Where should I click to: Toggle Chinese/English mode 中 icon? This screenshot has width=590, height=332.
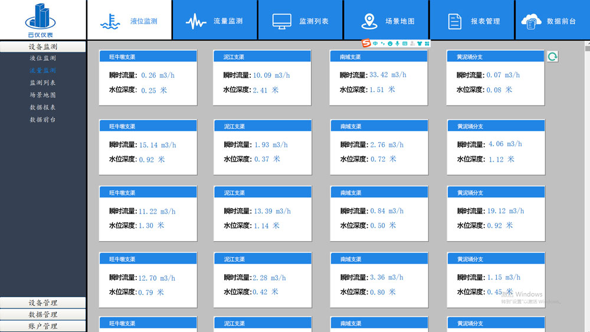click(x=375, y=44)
